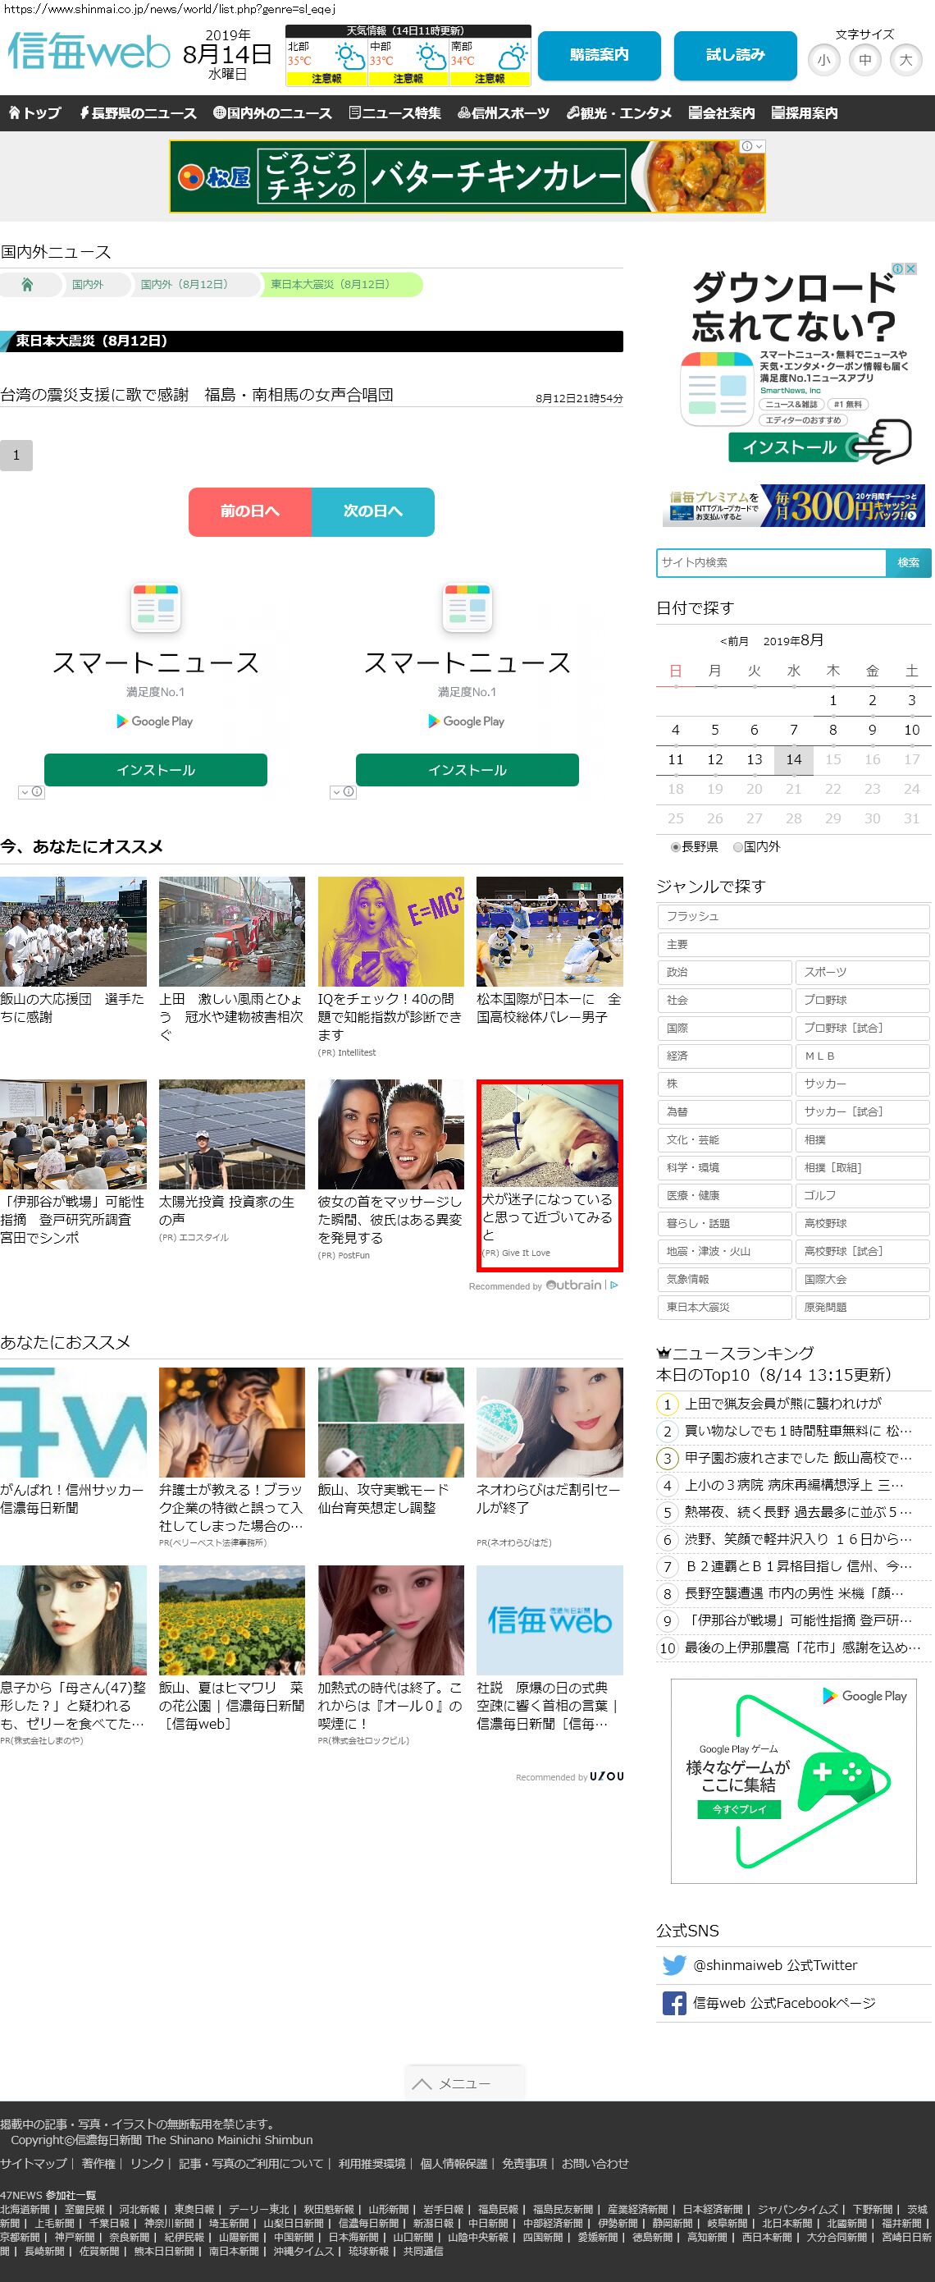
Task: Click the サイト内検索 search field
Action: [x=770, y=562]
